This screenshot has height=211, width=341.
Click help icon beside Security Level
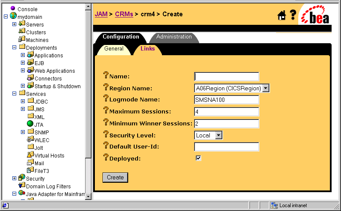106,134
